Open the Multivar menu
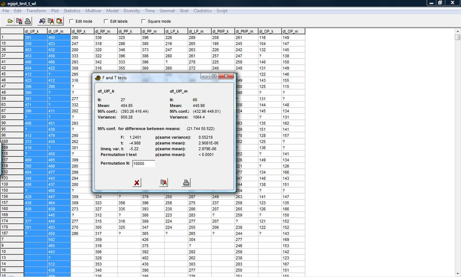The height and width of the screenshot is (277, 461). point(93,11)
